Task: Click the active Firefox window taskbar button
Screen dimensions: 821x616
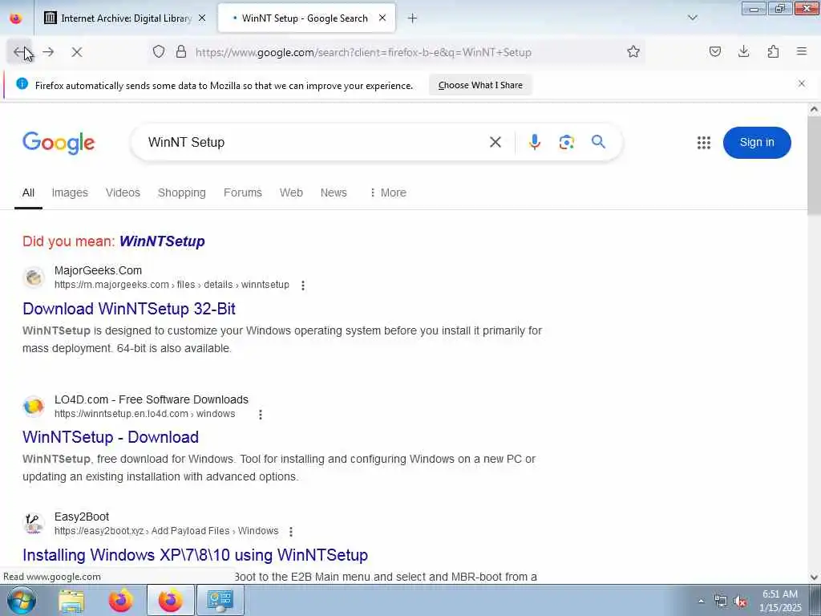Action: tap(171, 601)
